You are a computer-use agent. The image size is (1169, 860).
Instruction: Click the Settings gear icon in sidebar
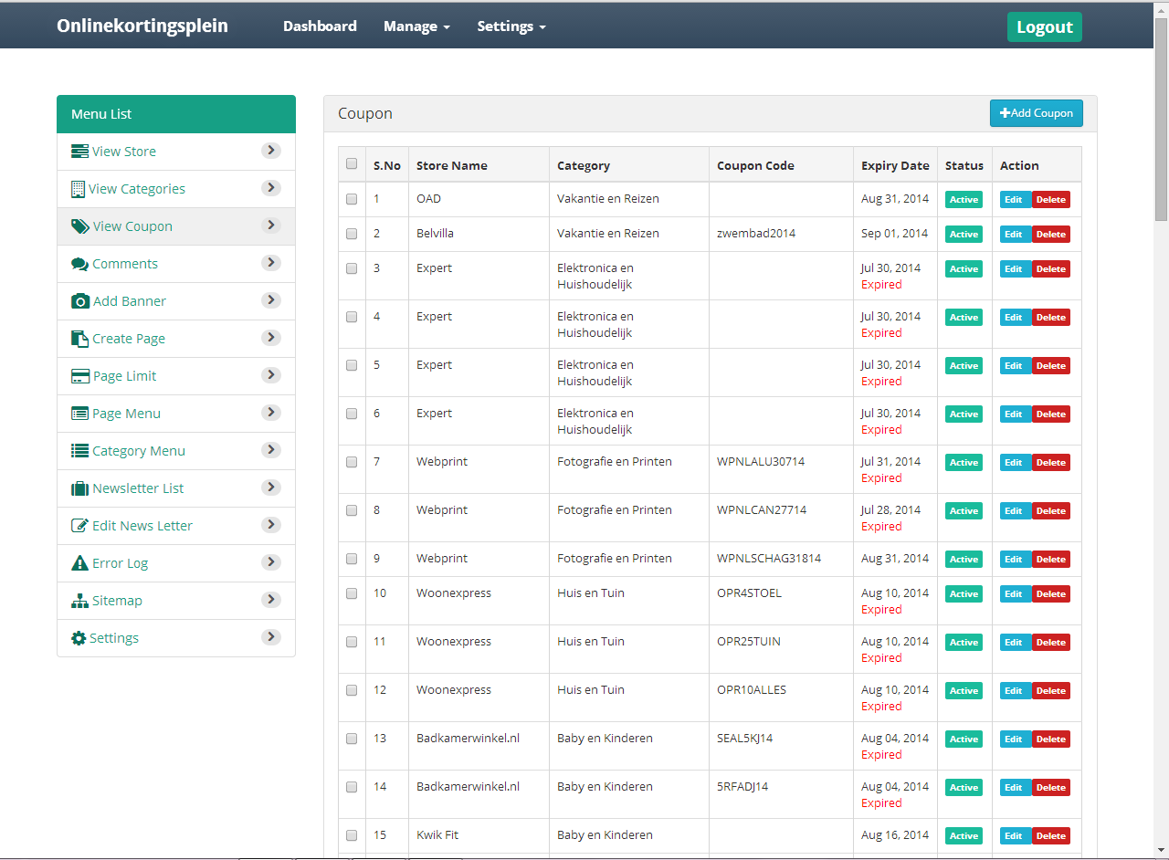coord(79,638)
